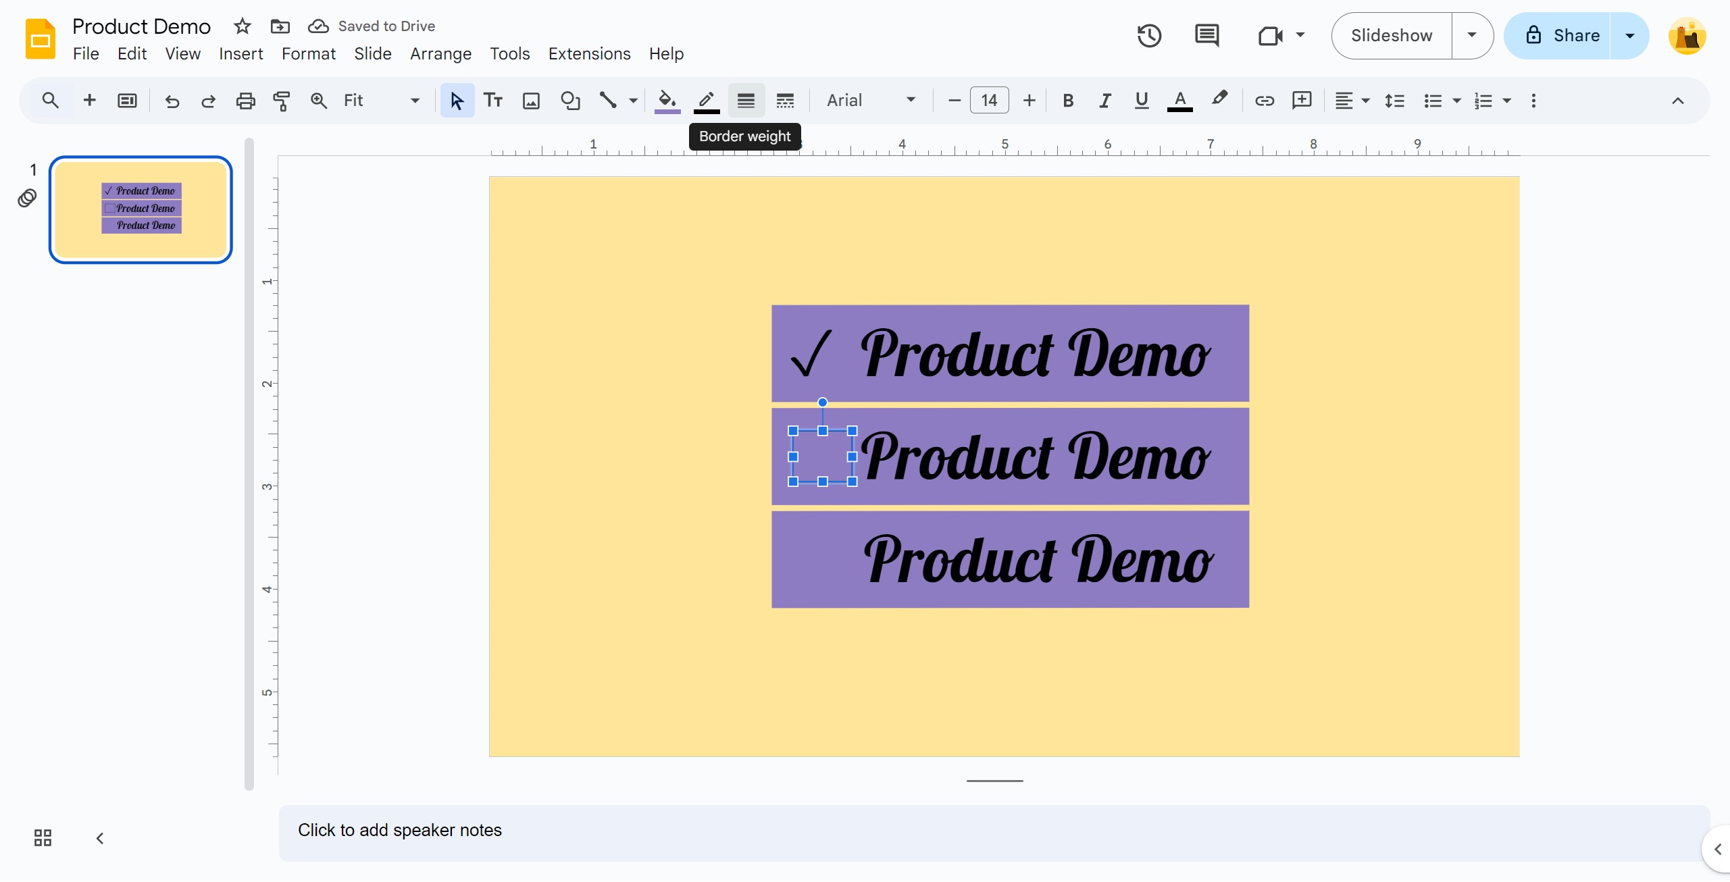Click to add speaker notes

[993, 831]
